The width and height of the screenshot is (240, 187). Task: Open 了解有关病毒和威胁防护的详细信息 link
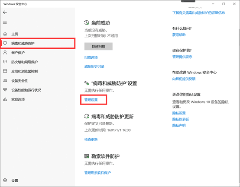(x=198, y=13)
